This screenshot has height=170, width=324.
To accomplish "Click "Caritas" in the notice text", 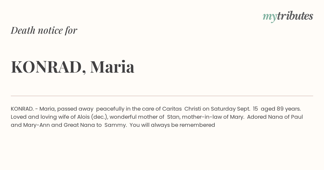I will (172, 109).
